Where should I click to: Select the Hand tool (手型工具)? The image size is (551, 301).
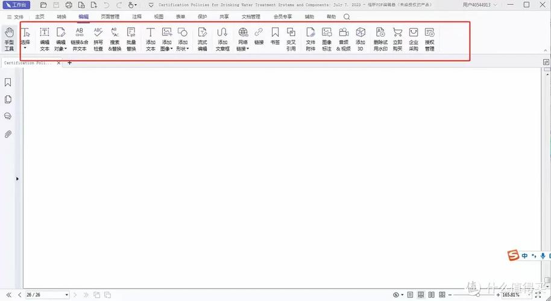9,39
